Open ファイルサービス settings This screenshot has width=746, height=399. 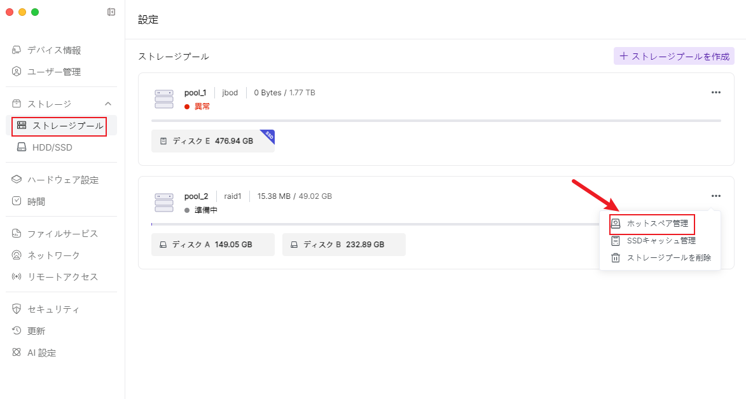click(62, 234)
